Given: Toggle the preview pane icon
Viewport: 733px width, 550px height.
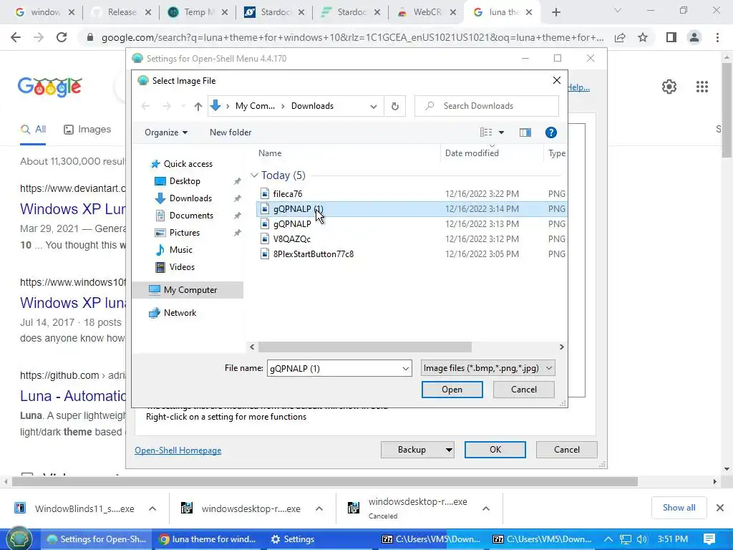Looking at the screenshot, I should pos(525,132).
